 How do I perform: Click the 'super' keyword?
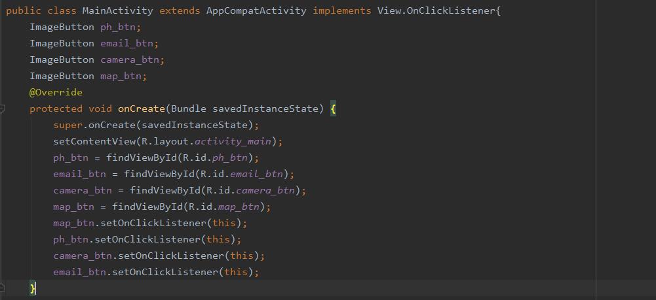point(68,125)
